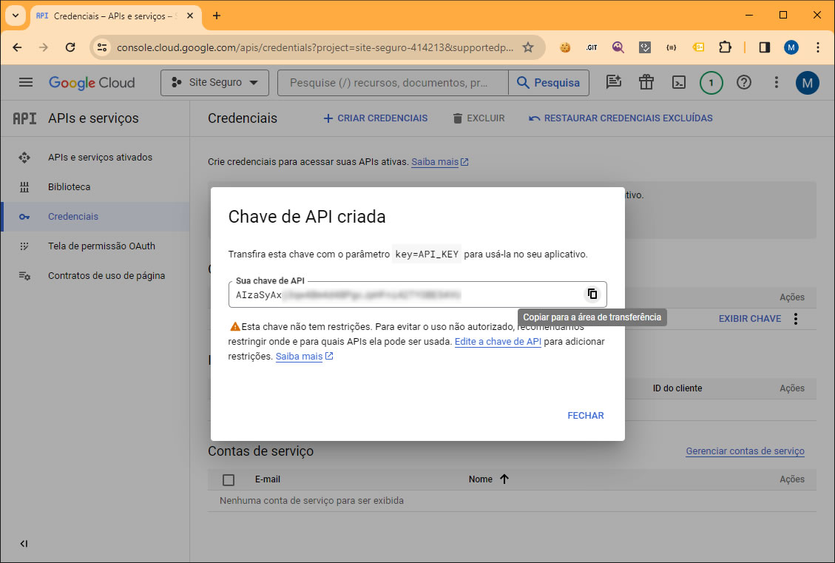Reload the current browser page

[70, 47]
